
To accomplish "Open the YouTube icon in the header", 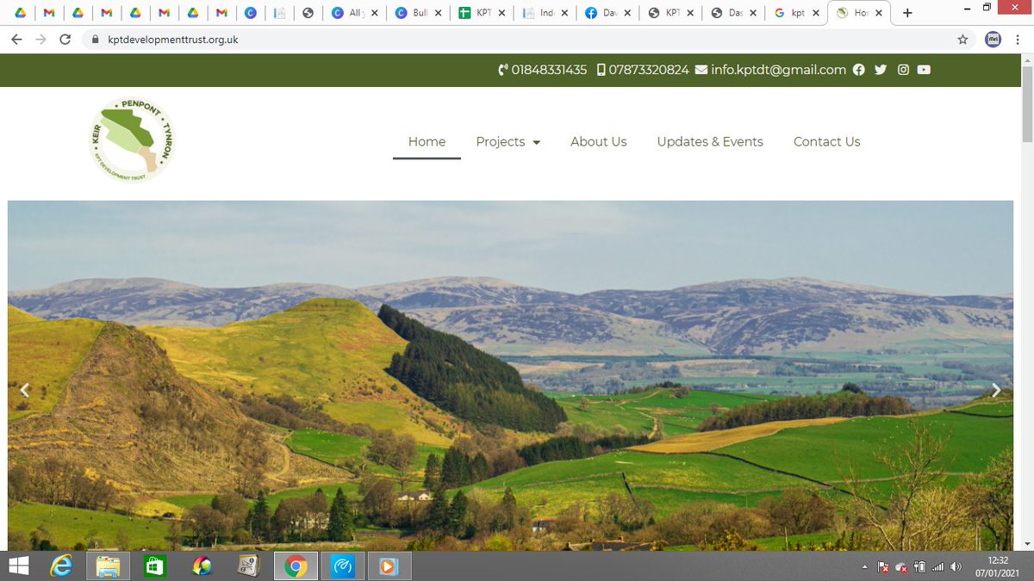I will (924, 70).
